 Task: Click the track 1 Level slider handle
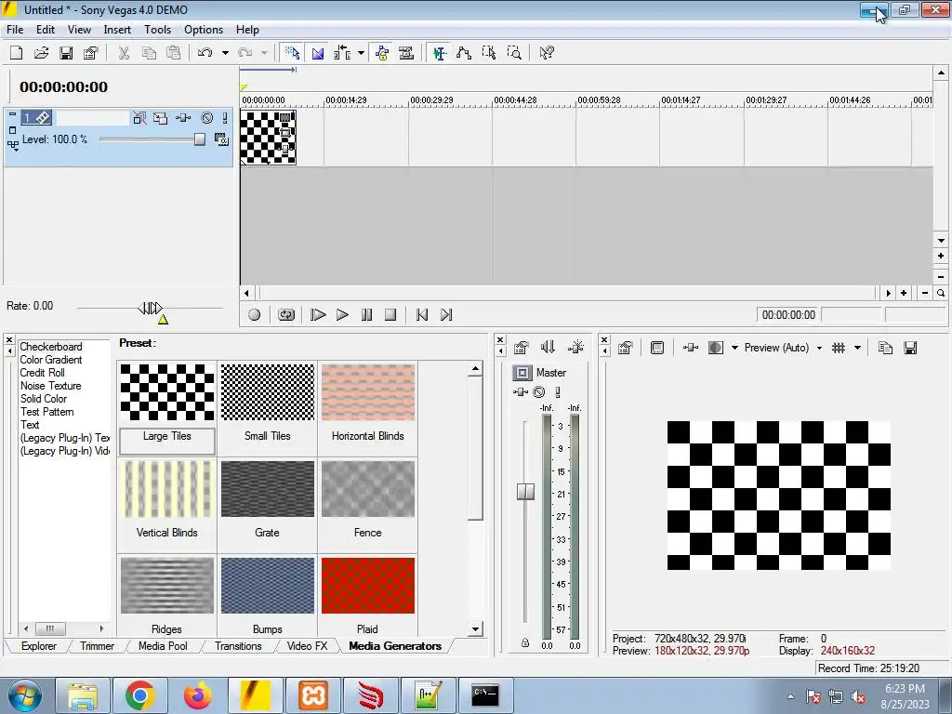(199, 139)
